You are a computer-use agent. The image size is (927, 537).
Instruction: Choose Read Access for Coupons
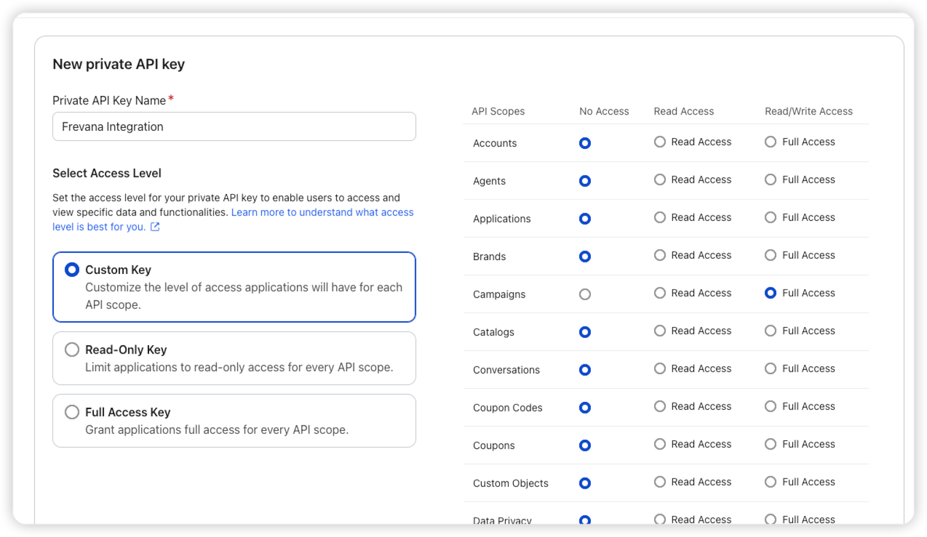660,444
